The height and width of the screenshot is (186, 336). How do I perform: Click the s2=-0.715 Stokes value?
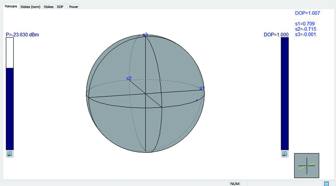(x=305, y=29)
